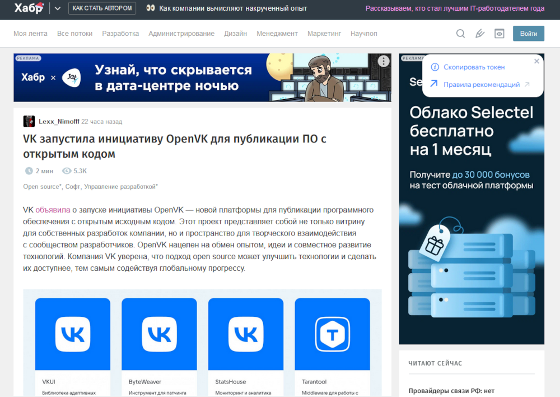Click КАК СТАТЬ АВТОРОМ button
Screen dimensions: 560x397
click(x=102, y=8)
